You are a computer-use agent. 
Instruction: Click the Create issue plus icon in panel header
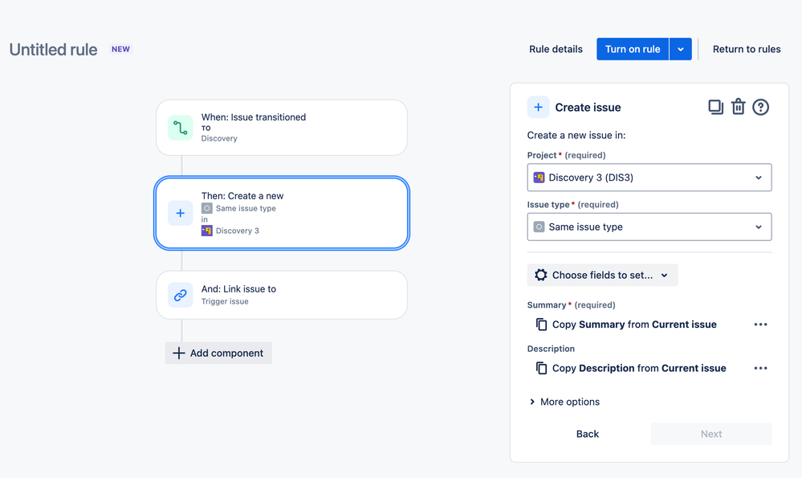(x=538, y=107)
